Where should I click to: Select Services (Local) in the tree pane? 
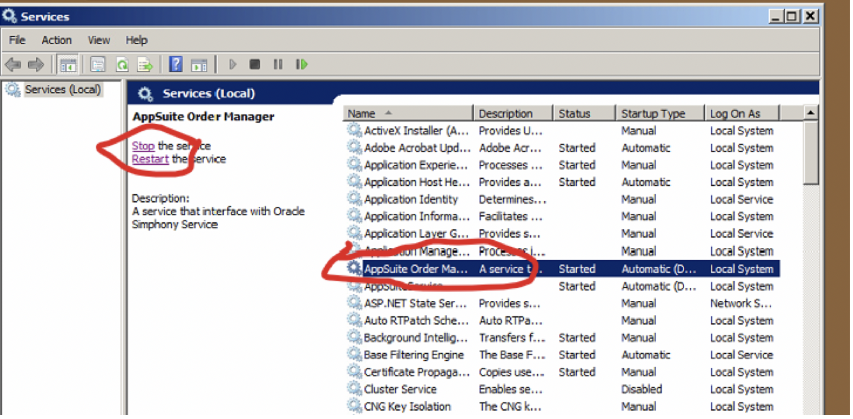(63, 90)
